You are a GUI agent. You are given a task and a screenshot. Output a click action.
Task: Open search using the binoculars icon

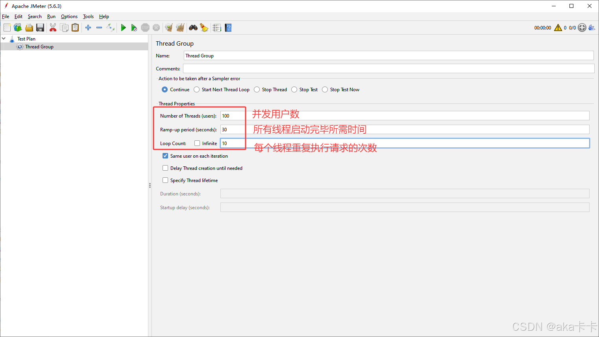pos(193,28)
